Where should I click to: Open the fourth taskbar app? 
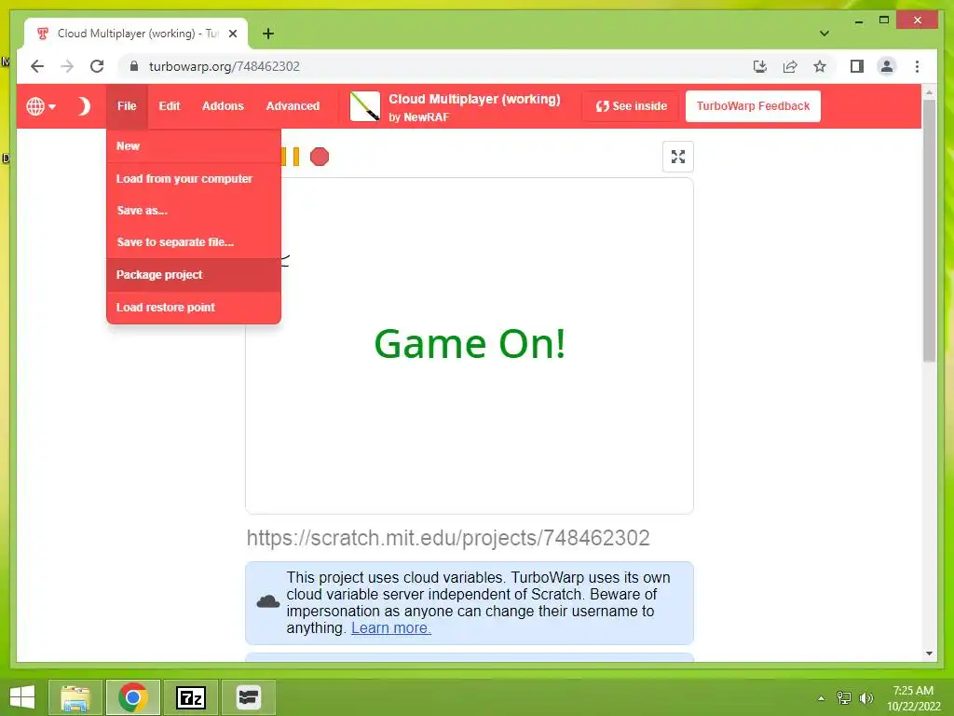[248, 697]
